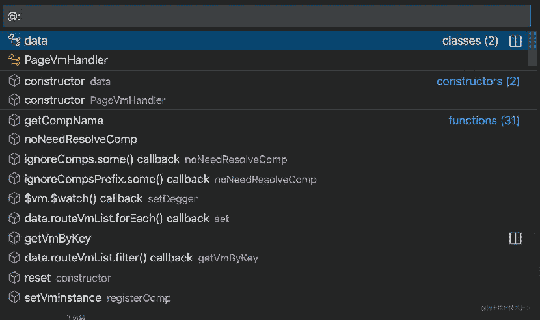Click the cube icon beside getCompName
The width and height of the screenshot is (540, 320).
pos(14,120)
